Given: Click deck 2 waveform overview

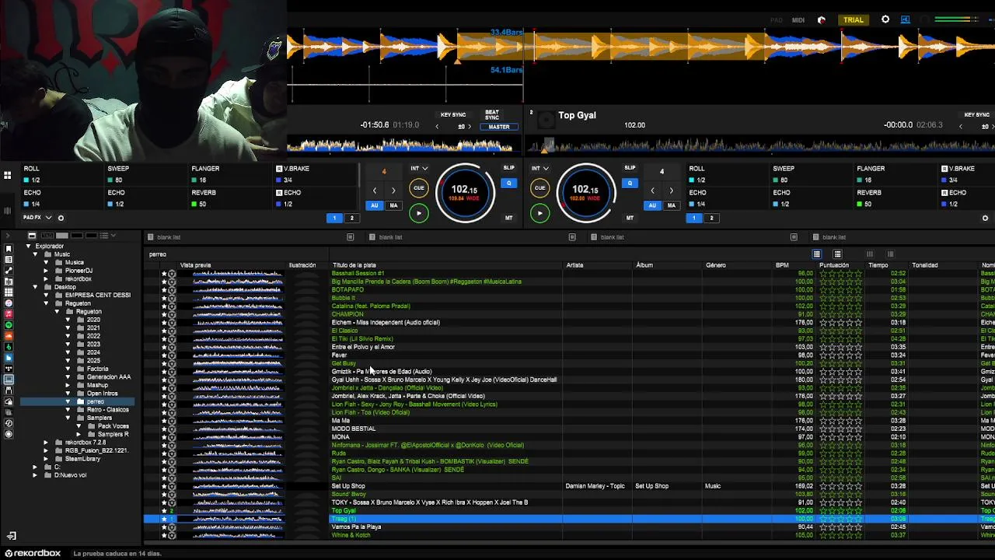Looking at the screenshot, I should [761, 145].
